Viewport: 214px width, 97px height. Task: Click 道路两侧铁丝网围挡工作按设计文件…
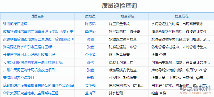pos(181,32)
